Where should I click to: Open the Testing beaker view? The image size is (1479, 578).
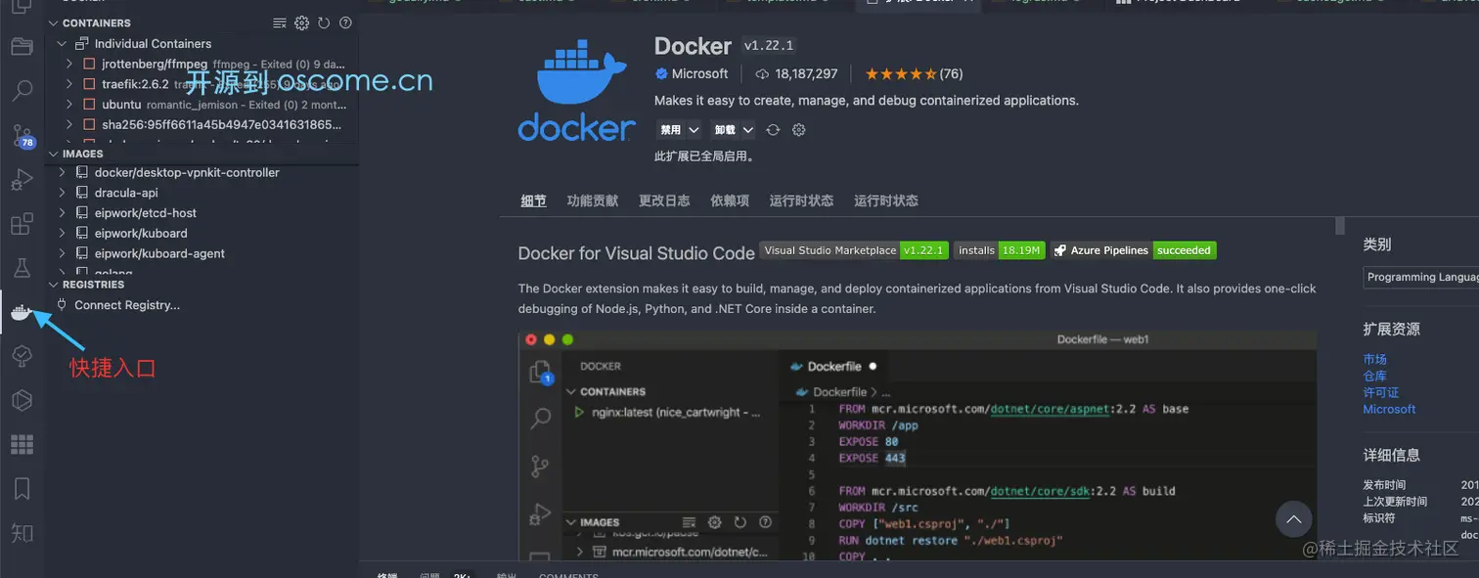(x=22, y=265)
